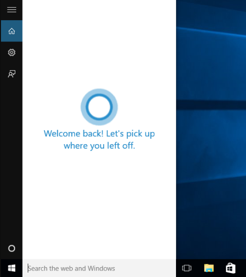Screen dimensions: 246x277
Task: Click the 'Welcome back! Let's pick up' text
Action: coord(99,134)
